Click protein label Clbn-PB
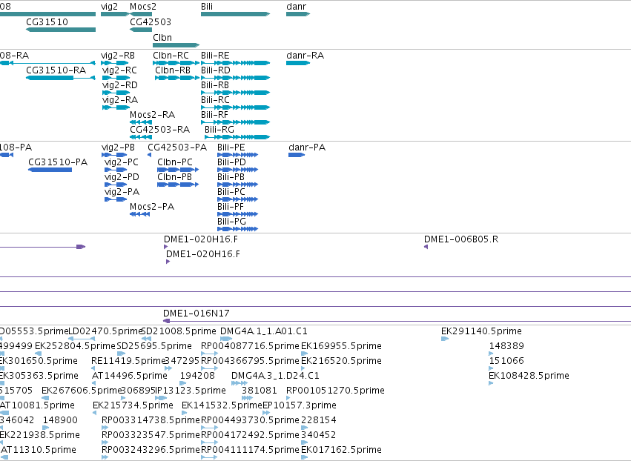The image size is (631, 461). pyautogui.click(x=175, y=177)
